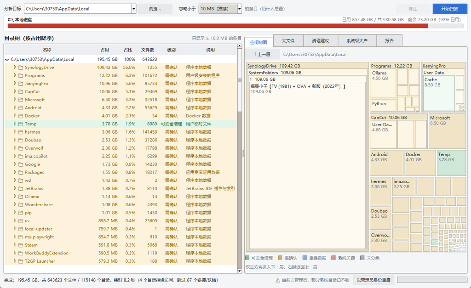
Task: Expand the Temp folder in directory tree
Action: click(15, 124)
